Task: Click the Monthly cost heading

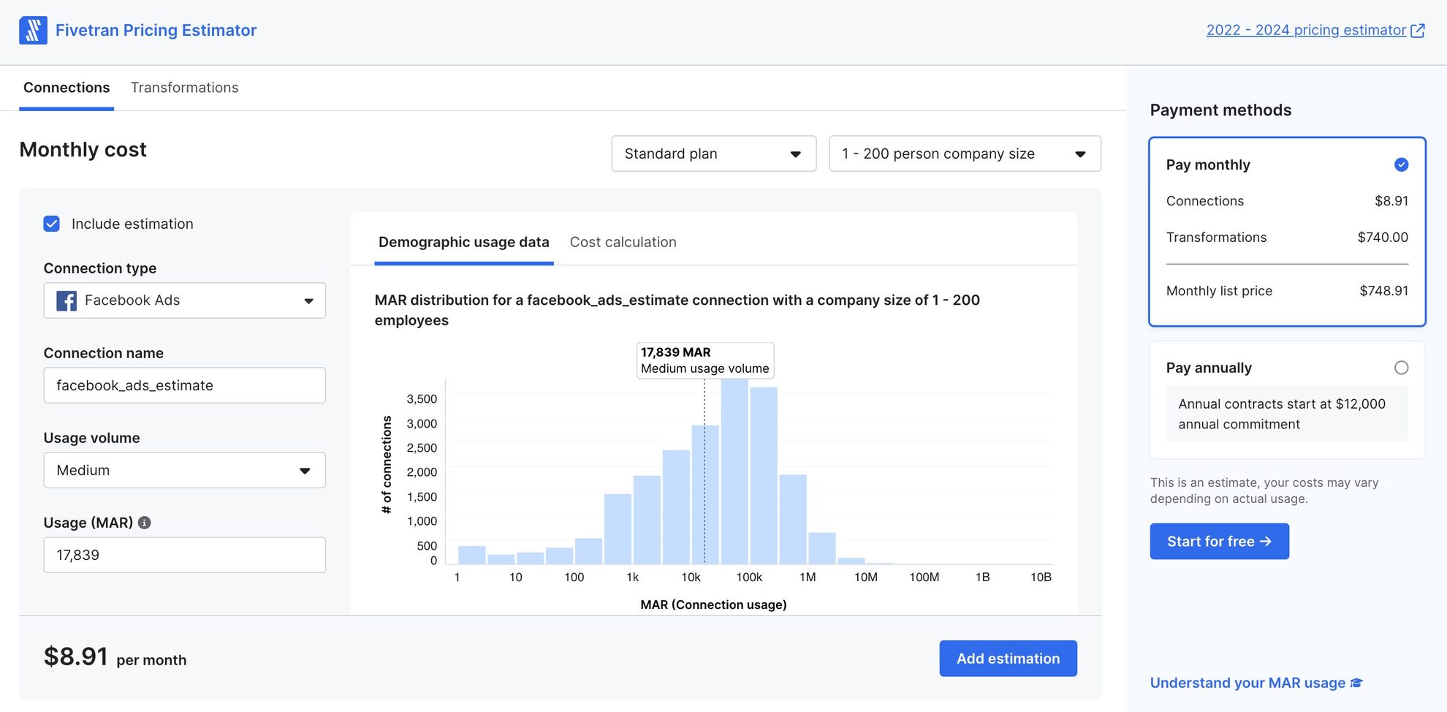Action: click(83, 150)
